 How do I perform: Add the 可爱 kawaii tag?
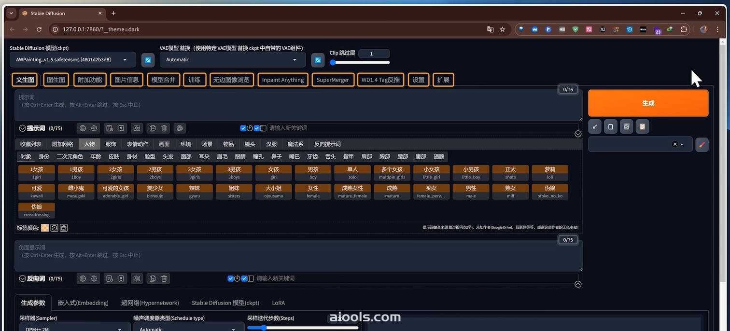click(x=37, y=192)
